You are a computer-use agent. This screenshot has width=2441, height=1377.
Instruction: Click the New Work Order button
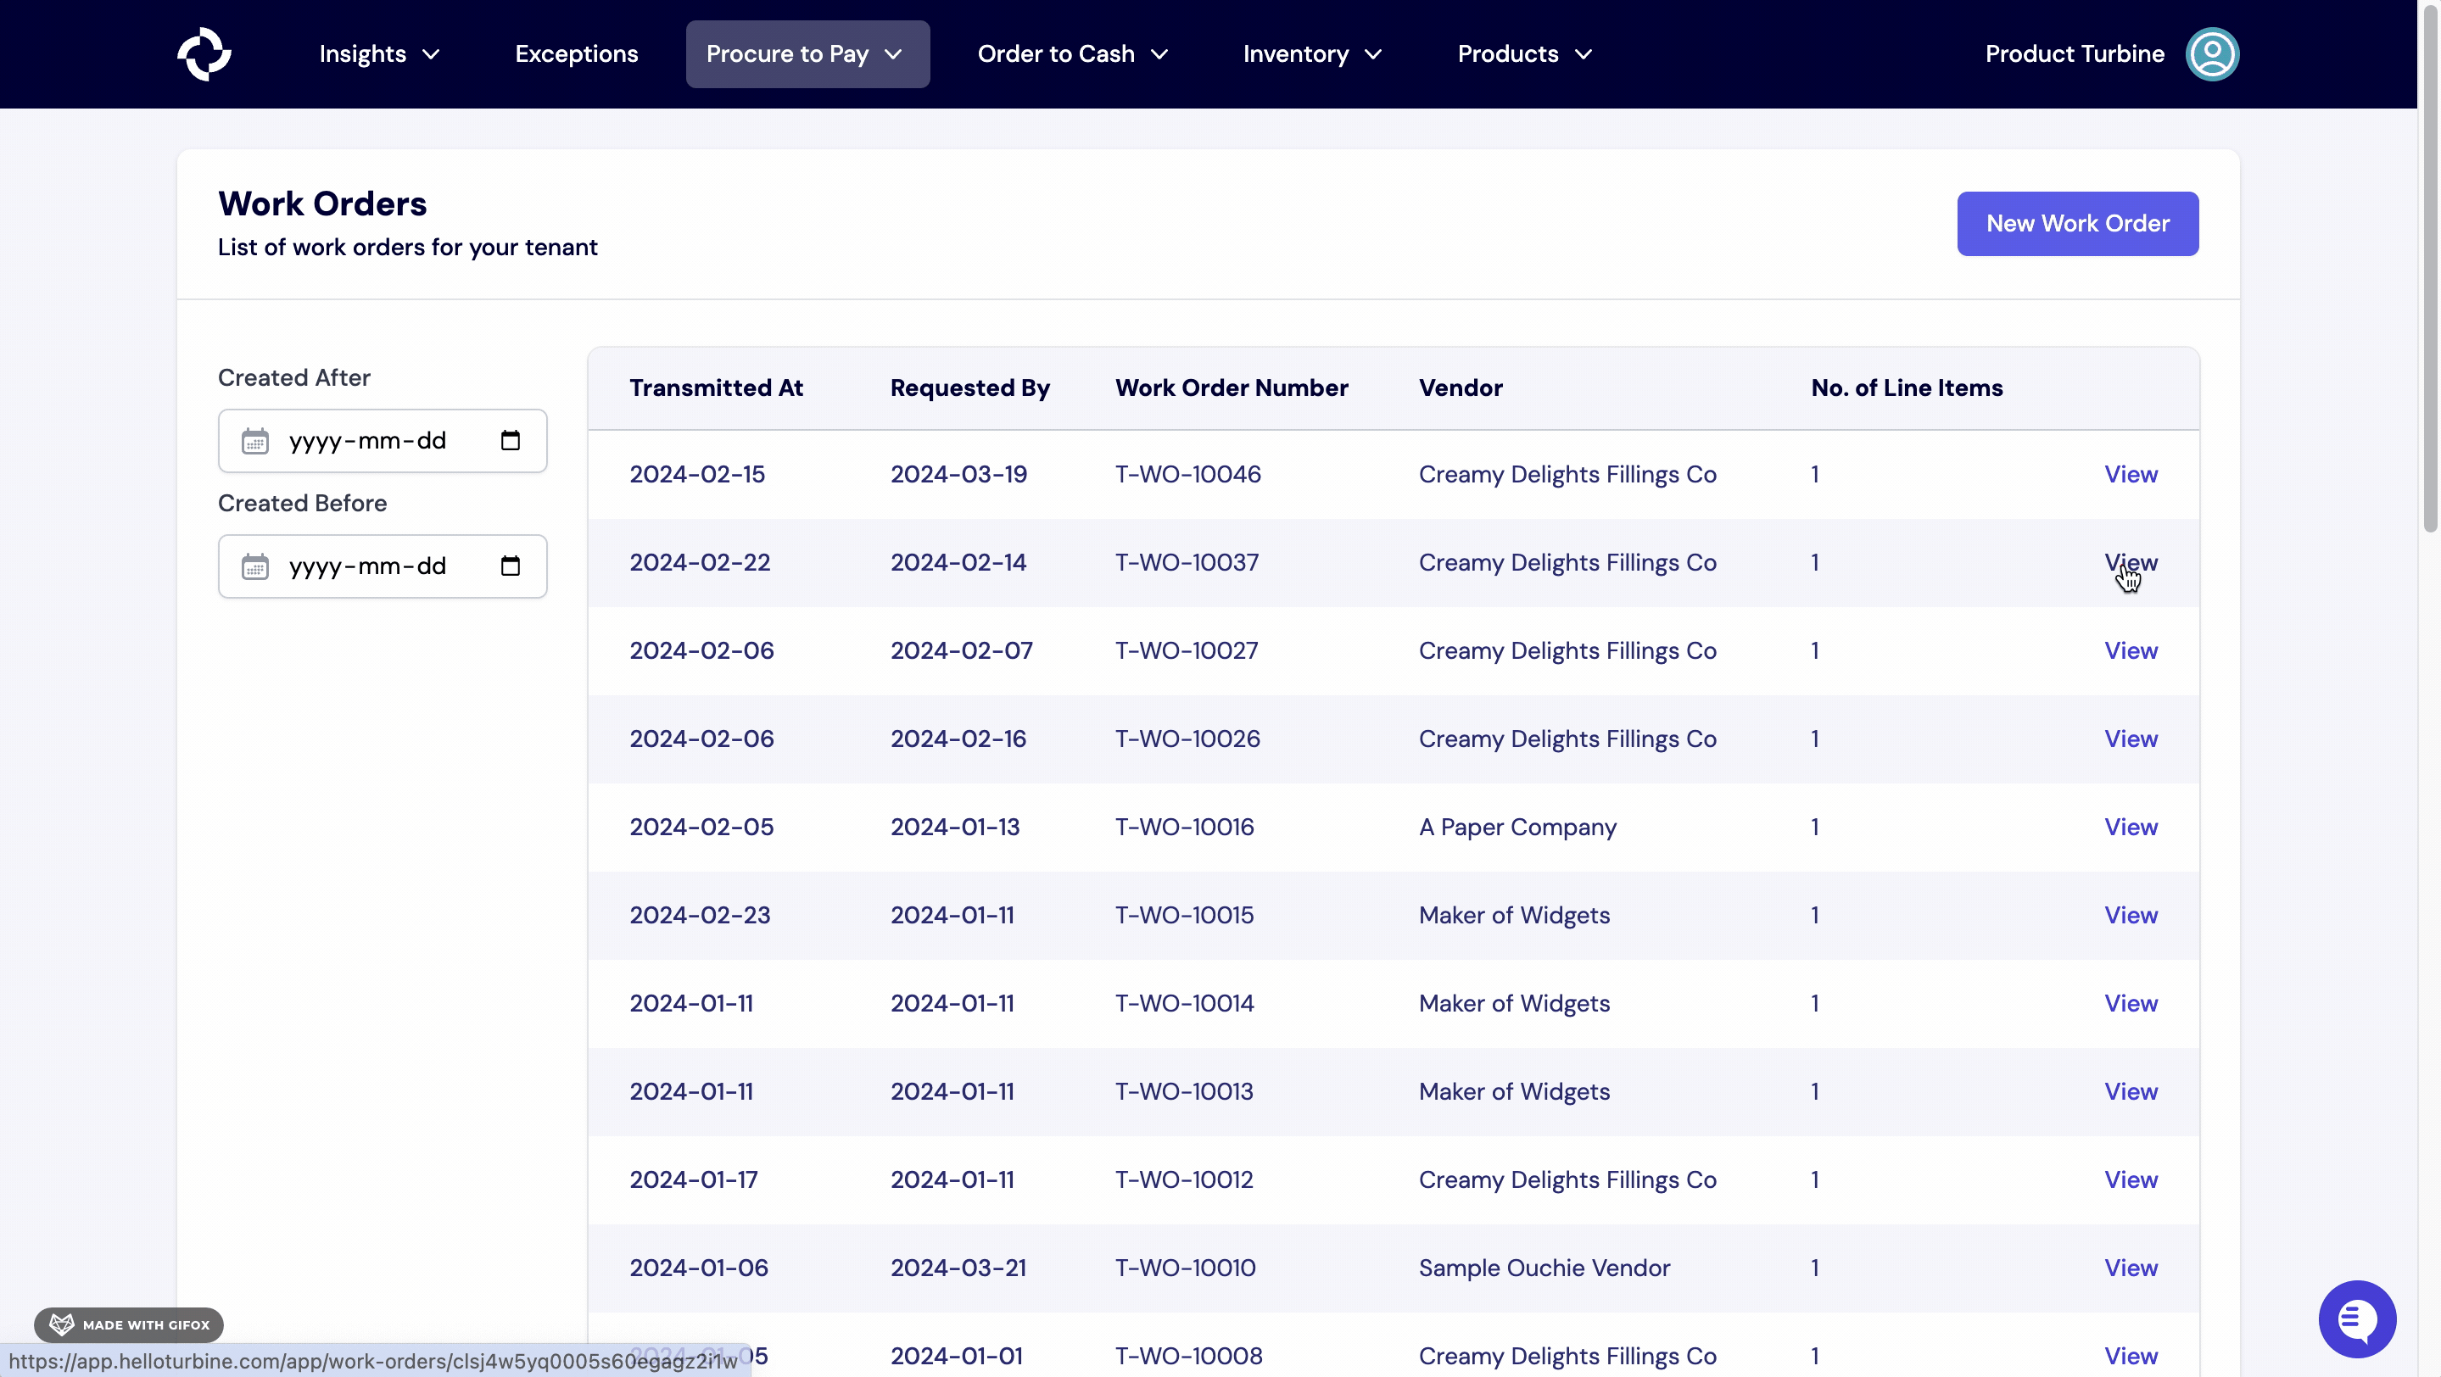point(2077,224)
